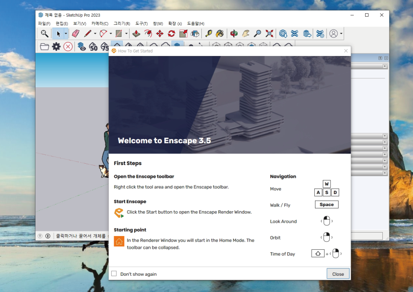The width and height of the screenshot is (413, 292).
Task: Select the Paint Bucket tool
Action: coord(220,33)
